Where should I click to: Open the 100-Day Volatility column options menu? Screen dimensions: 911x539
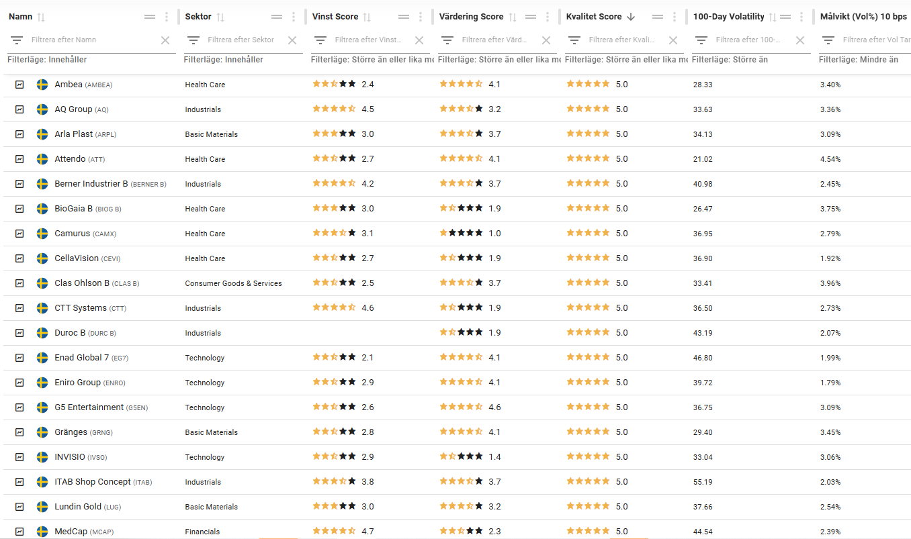[801, 17]
